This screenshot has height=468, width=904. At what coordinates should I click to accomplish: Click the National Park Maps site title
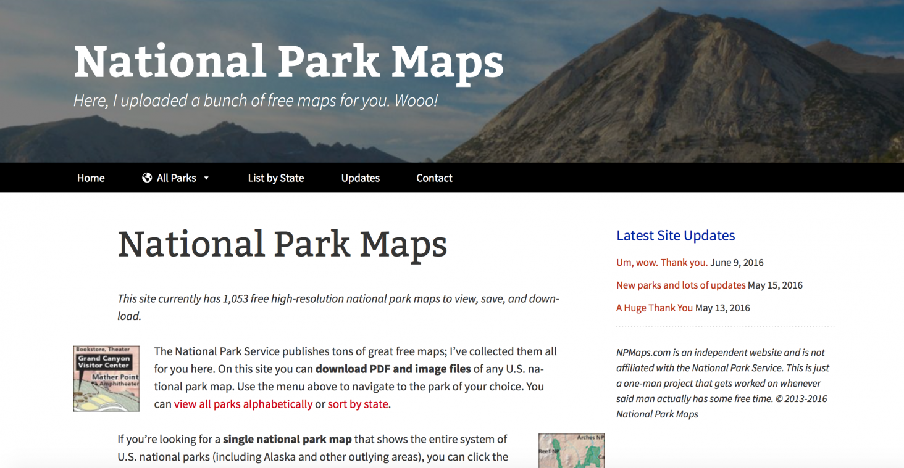[x=288, y=60]
